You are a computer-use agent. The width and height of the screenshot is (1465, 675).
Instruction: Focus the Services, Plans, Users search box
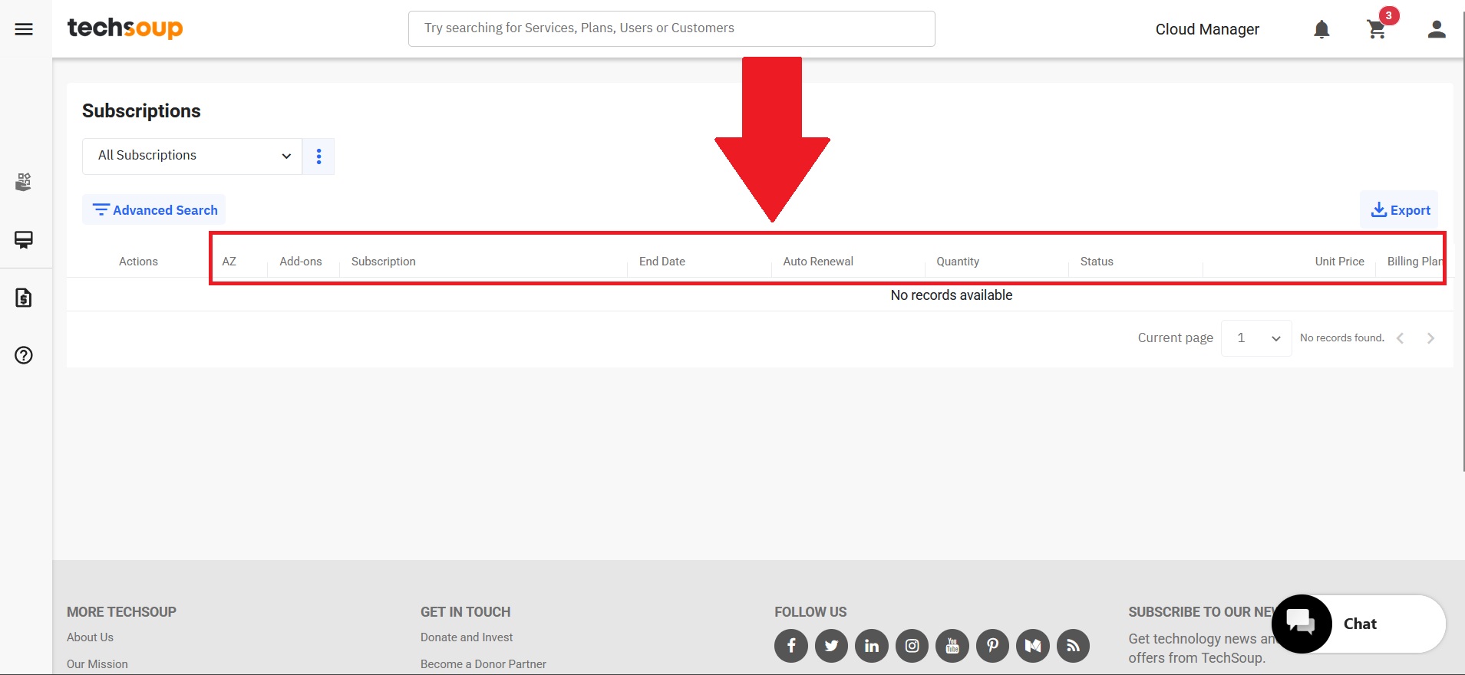[671, 28]
